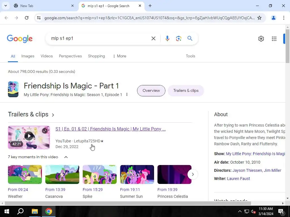Reload the page with the refresh icon
This screenshot has width=290, height=217.
[27, 18]
